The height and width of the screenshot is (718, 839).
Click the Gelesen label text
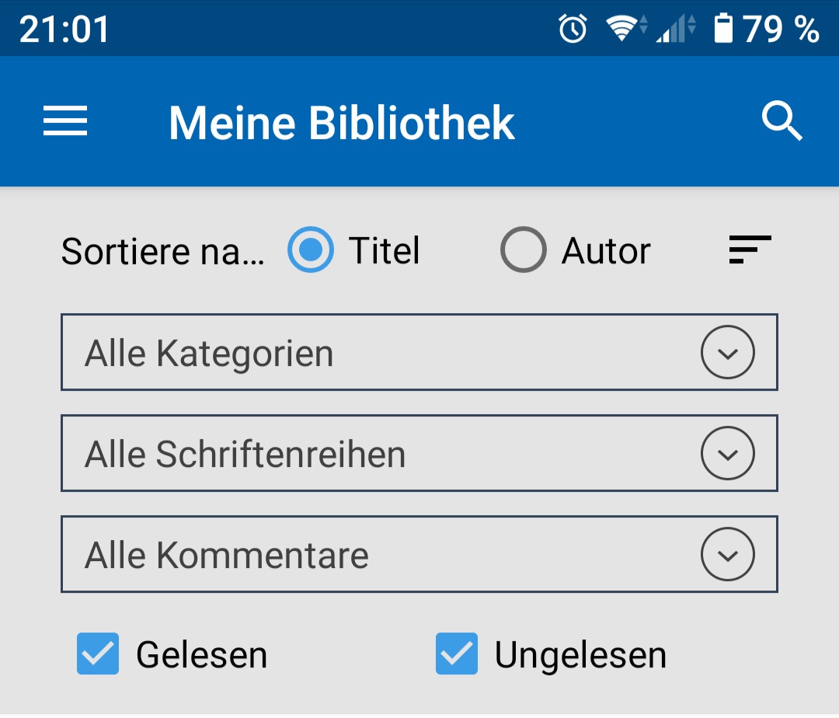[x=201, y=655]
